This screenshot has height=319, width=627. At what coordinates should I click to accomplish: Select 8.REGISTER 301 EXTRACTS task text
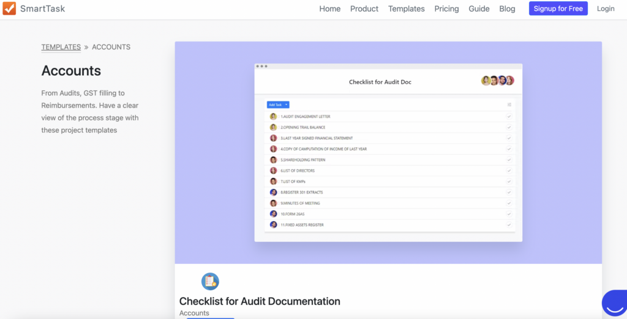[x=301, y=192]
